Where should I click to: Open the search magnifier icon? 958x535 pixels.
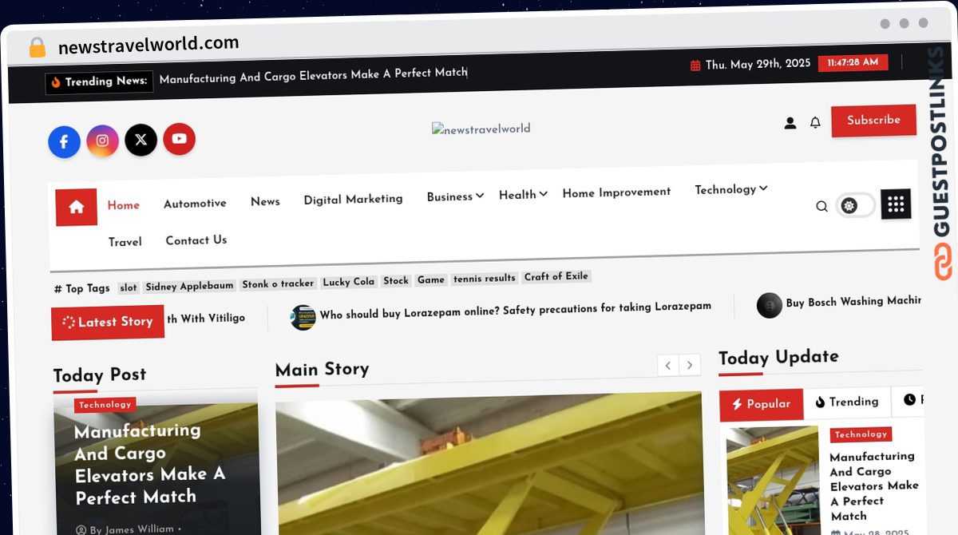coord(821,206)
